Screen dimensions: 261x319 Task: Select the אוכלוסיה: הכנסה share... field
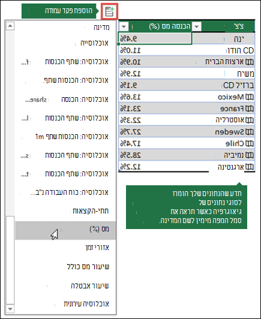pyautogui.click(x=65, y=100)
